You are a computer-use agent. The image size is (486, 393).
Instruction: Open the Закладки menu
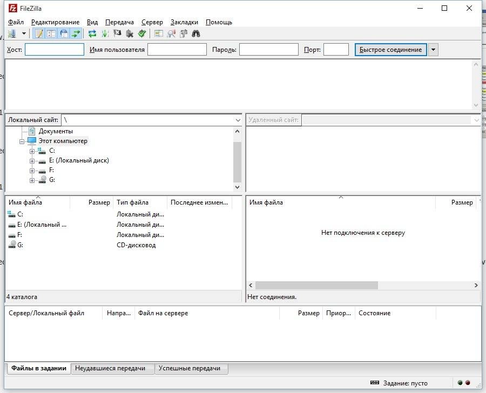[184, 22]
